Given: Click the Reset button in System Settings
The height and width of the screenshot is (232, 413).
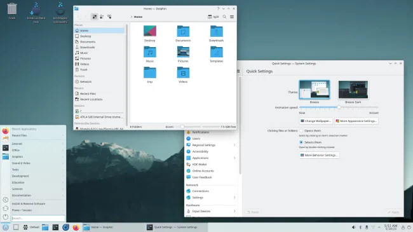Looking at the screenshot, I should click(x=253, y=212).
